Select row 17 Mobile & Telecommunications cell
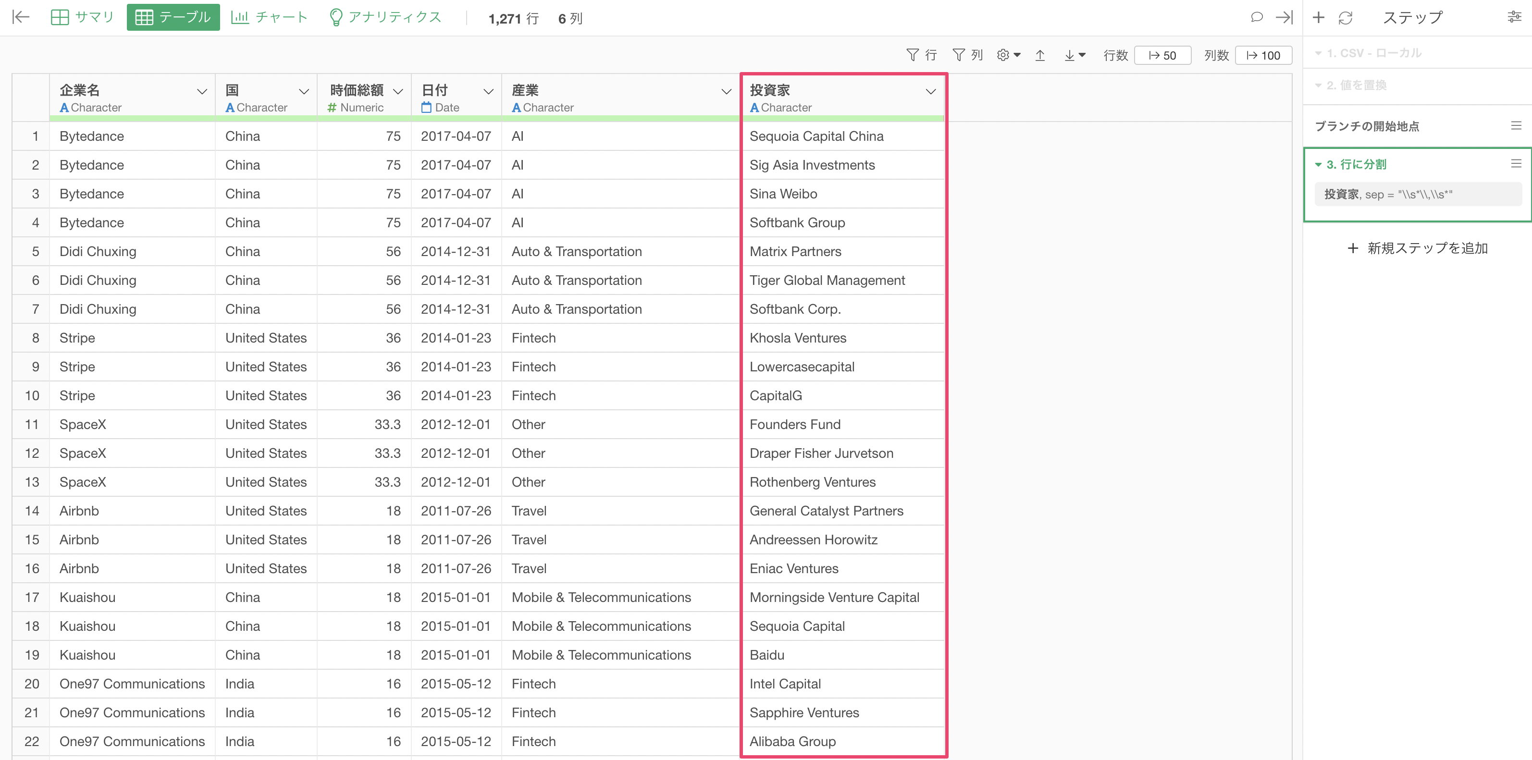The width and height of the screenshot is (1532, 760). click(620, 598)
